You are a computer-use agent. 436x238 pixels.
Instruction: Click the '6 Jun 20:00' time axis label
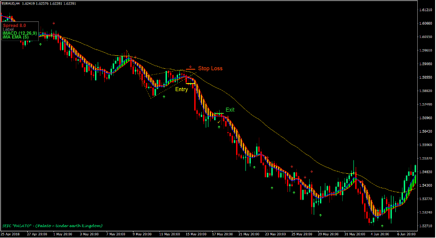pyautogui.click(x=407, y=234)
